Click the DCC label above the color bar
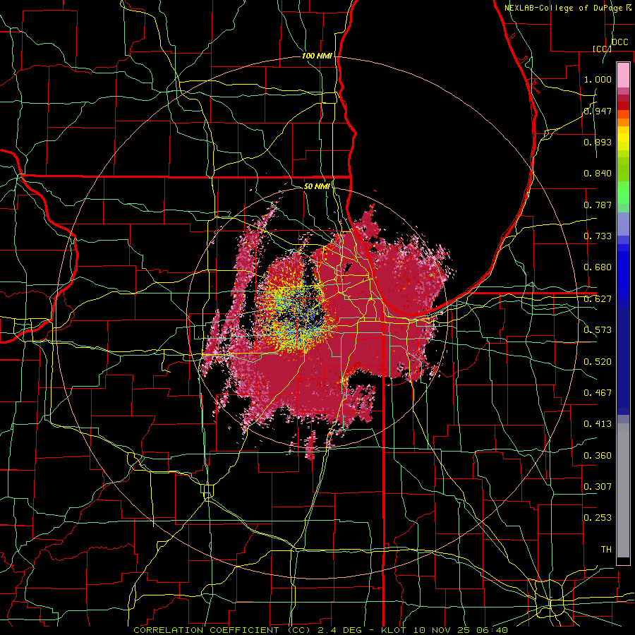Viewport: 635px width, 635px height. coord(620,42)
